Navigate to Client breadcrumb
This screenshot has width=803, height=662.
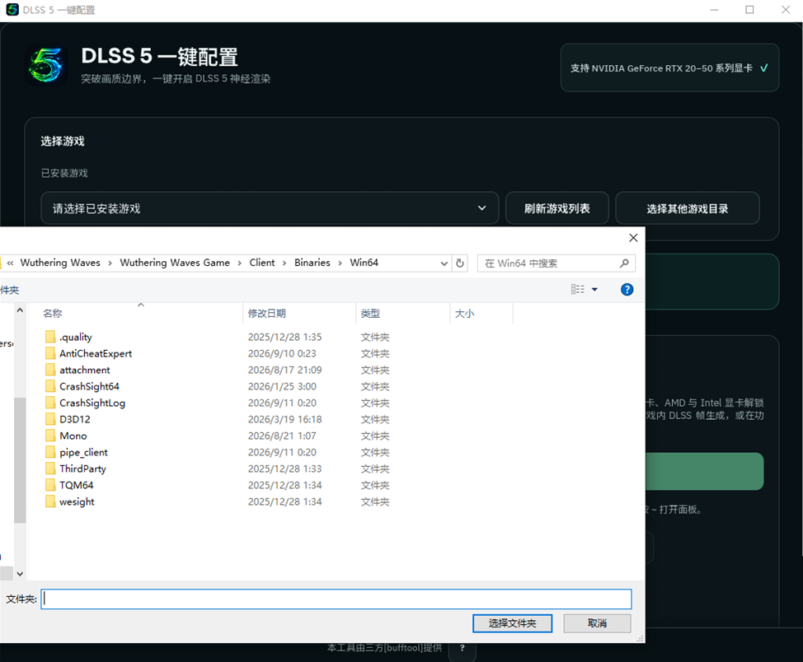(261, 263)
